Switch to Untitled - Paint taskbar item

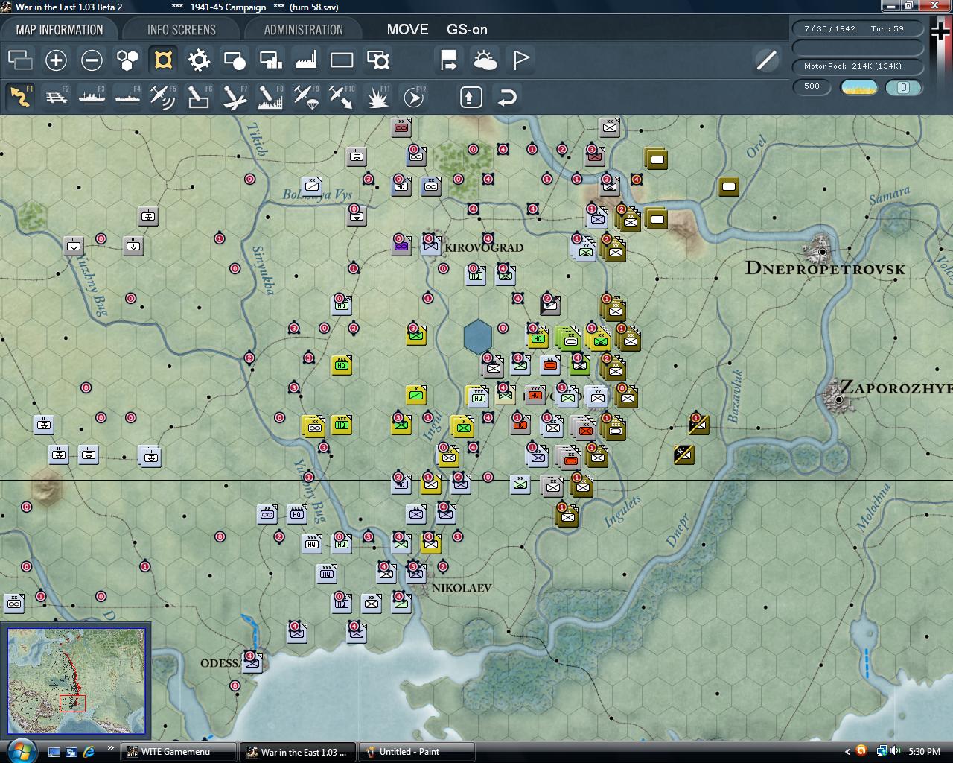pos(417,752)
